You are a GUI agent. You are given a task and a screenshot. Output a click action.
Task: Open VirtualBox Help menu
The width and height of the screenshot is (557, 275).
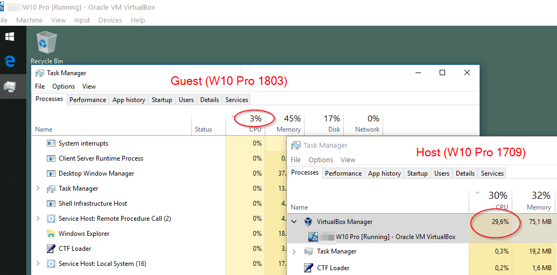coord(138,20)
